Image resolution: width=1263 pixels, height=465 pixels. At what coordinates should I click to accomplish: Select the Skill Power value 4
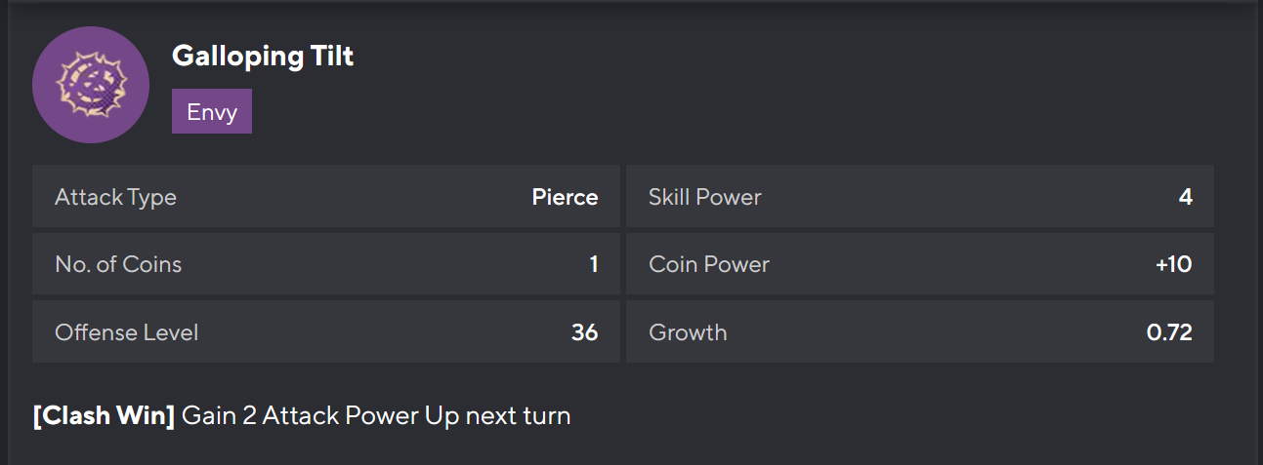pyautogui.click(x=1185, y=197)
